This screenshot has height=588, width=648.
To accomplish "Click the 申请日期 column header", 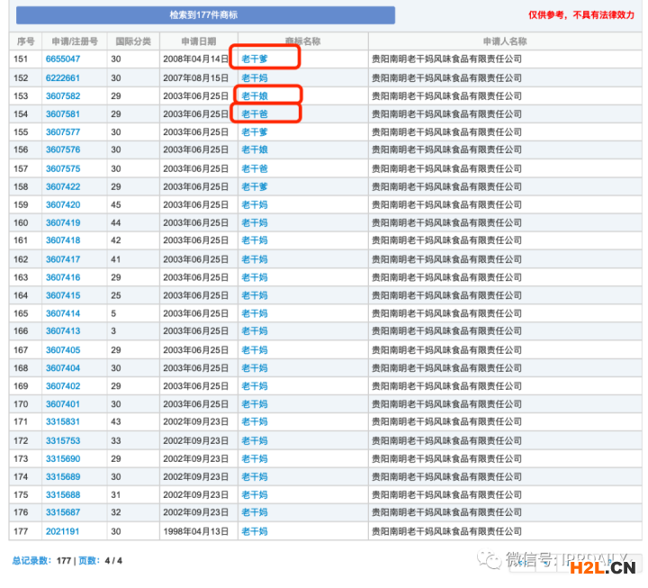I will (199, 41).
